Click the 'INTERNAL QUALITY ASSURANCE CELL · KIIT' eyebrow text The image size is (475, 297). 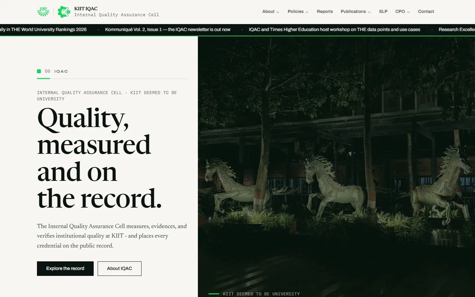[107, 96]
